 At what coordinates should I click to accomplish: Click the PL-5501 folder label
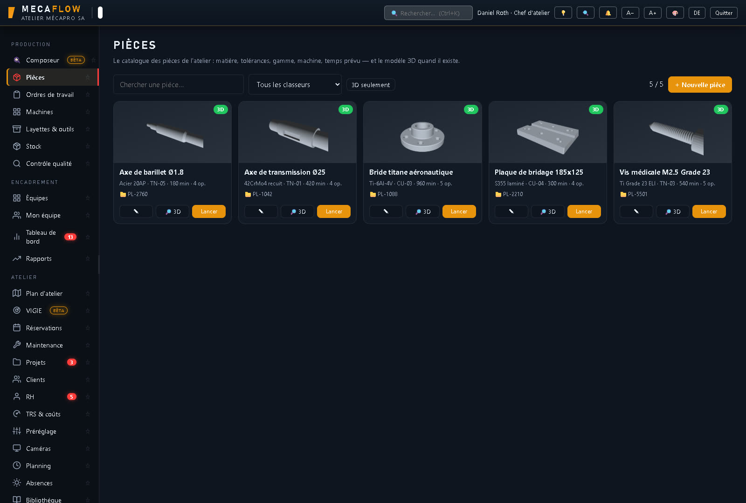[x=634, y=194]
